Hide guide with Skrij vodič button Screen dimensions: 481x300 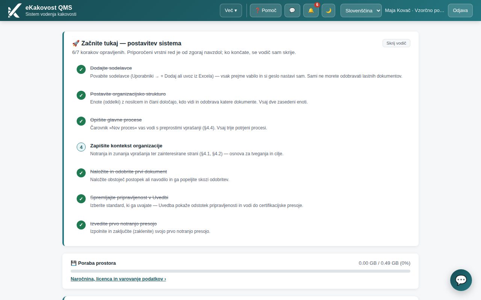[x=396, y=43]
